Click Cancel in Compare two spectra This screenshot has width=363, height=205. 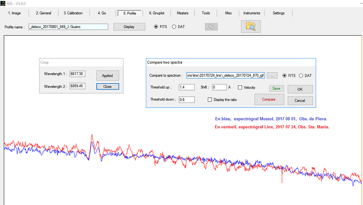(x=300, y=101)
